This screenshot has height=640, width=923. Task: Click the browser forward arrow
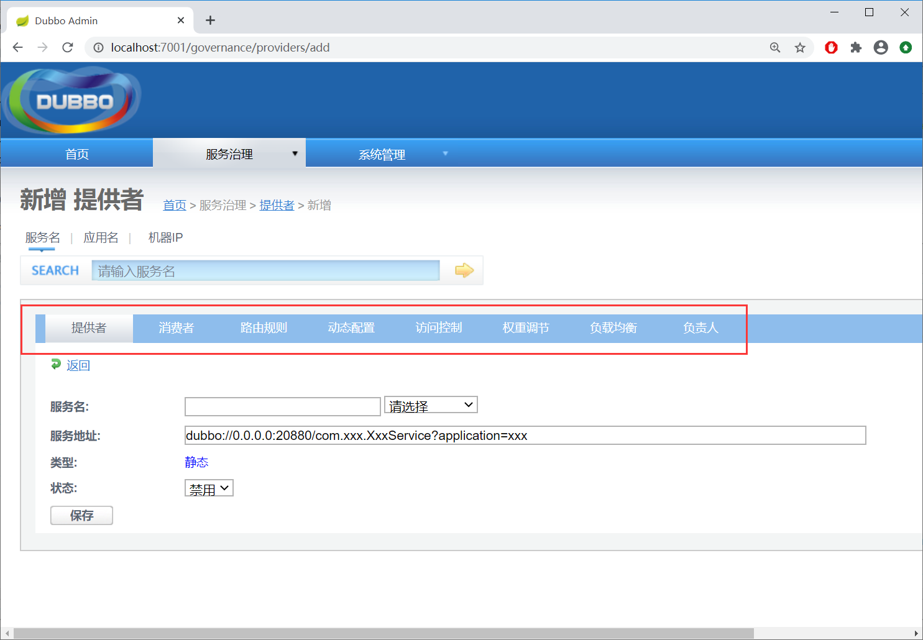[42, 47]
